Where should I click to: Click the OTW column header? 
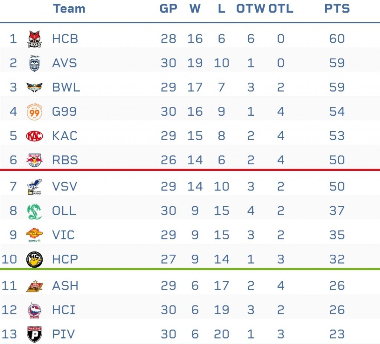coord(251,9)
